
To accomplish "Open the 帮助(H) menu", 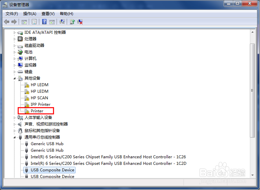I will click(66, 14).
